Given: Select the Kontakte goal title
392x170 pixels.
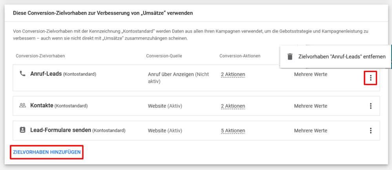Looking at the screenshot, I should pos(42,106).
